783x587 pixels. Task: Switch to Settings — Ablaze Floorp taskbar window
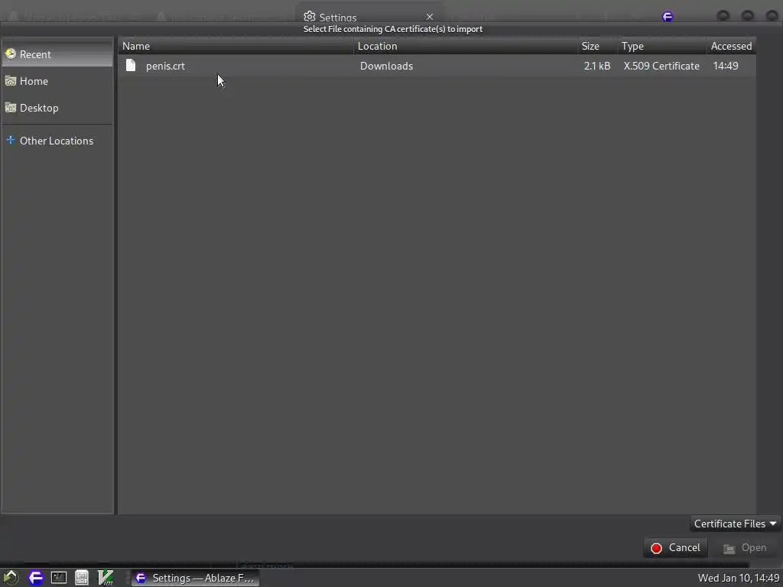[x=196, y=578]
